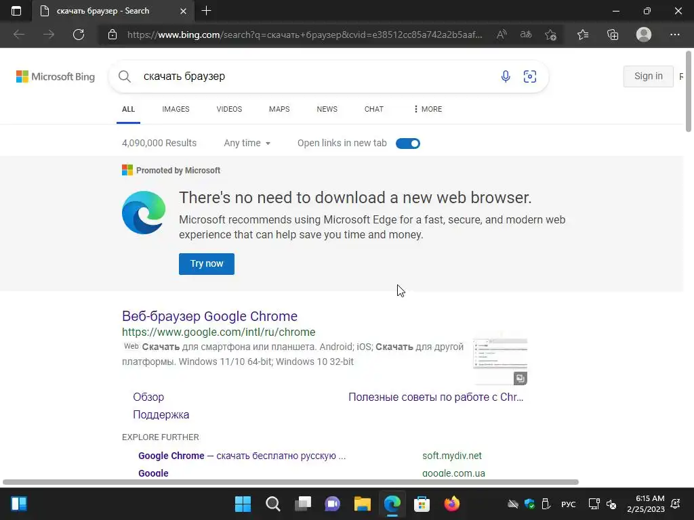Switch to the CHAT tab

click(x=374, y=109)
